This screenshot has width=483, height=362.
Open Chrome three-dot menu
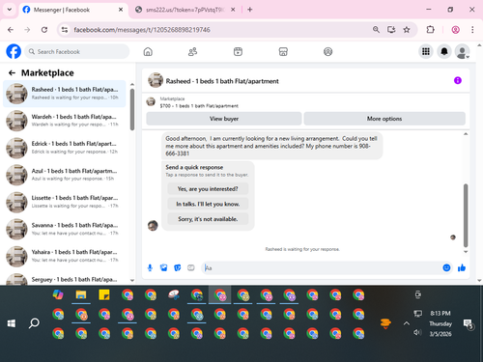tap(472, 30)
